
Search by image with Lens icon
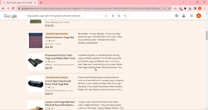coord(119,16)
